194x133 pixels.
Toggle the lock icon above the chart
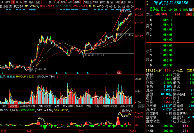click(123, 6)
